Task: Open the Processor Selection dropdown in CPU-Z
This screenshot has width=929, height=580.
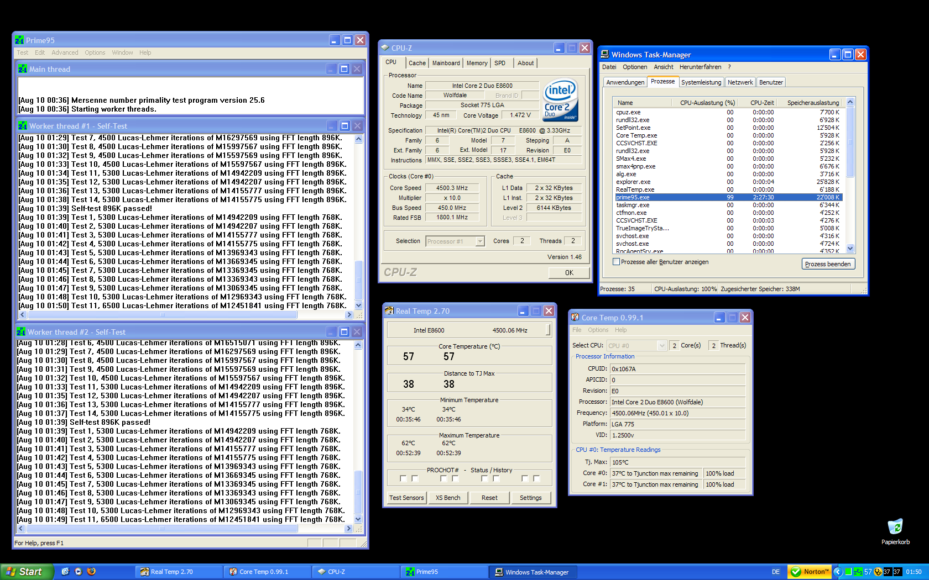Action: [480, 241]
